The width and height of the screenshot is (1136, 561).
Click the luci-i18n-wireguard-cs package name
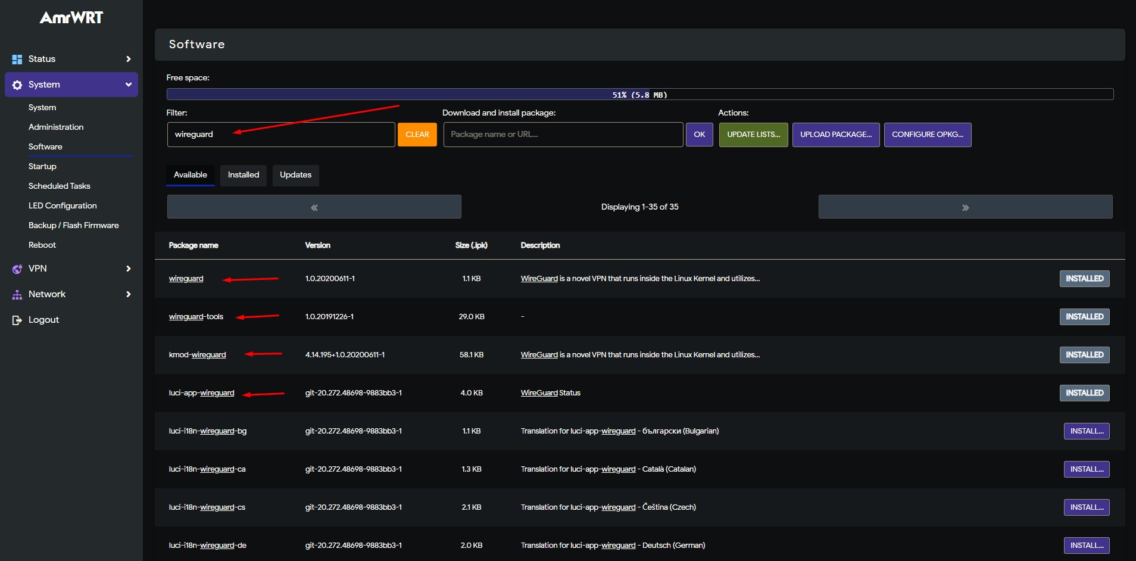[207, 507]
